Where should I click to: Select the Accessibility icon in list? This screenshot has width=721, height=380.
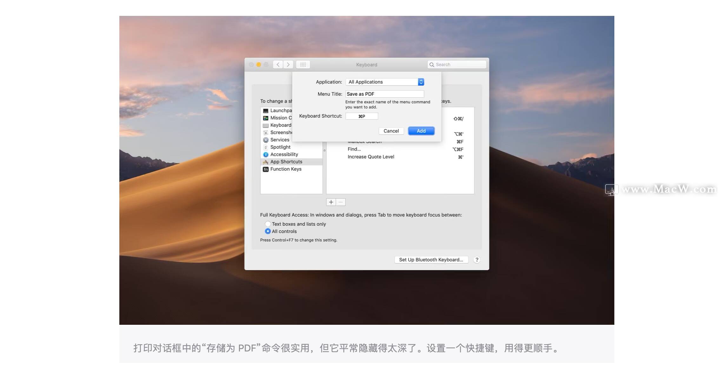coord(266,154)
